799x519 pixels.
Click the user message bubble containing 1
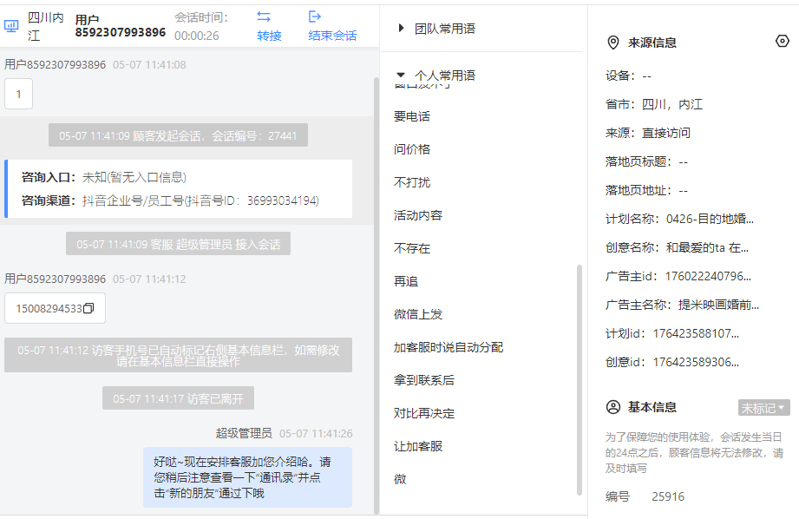[x=19, y=94]
